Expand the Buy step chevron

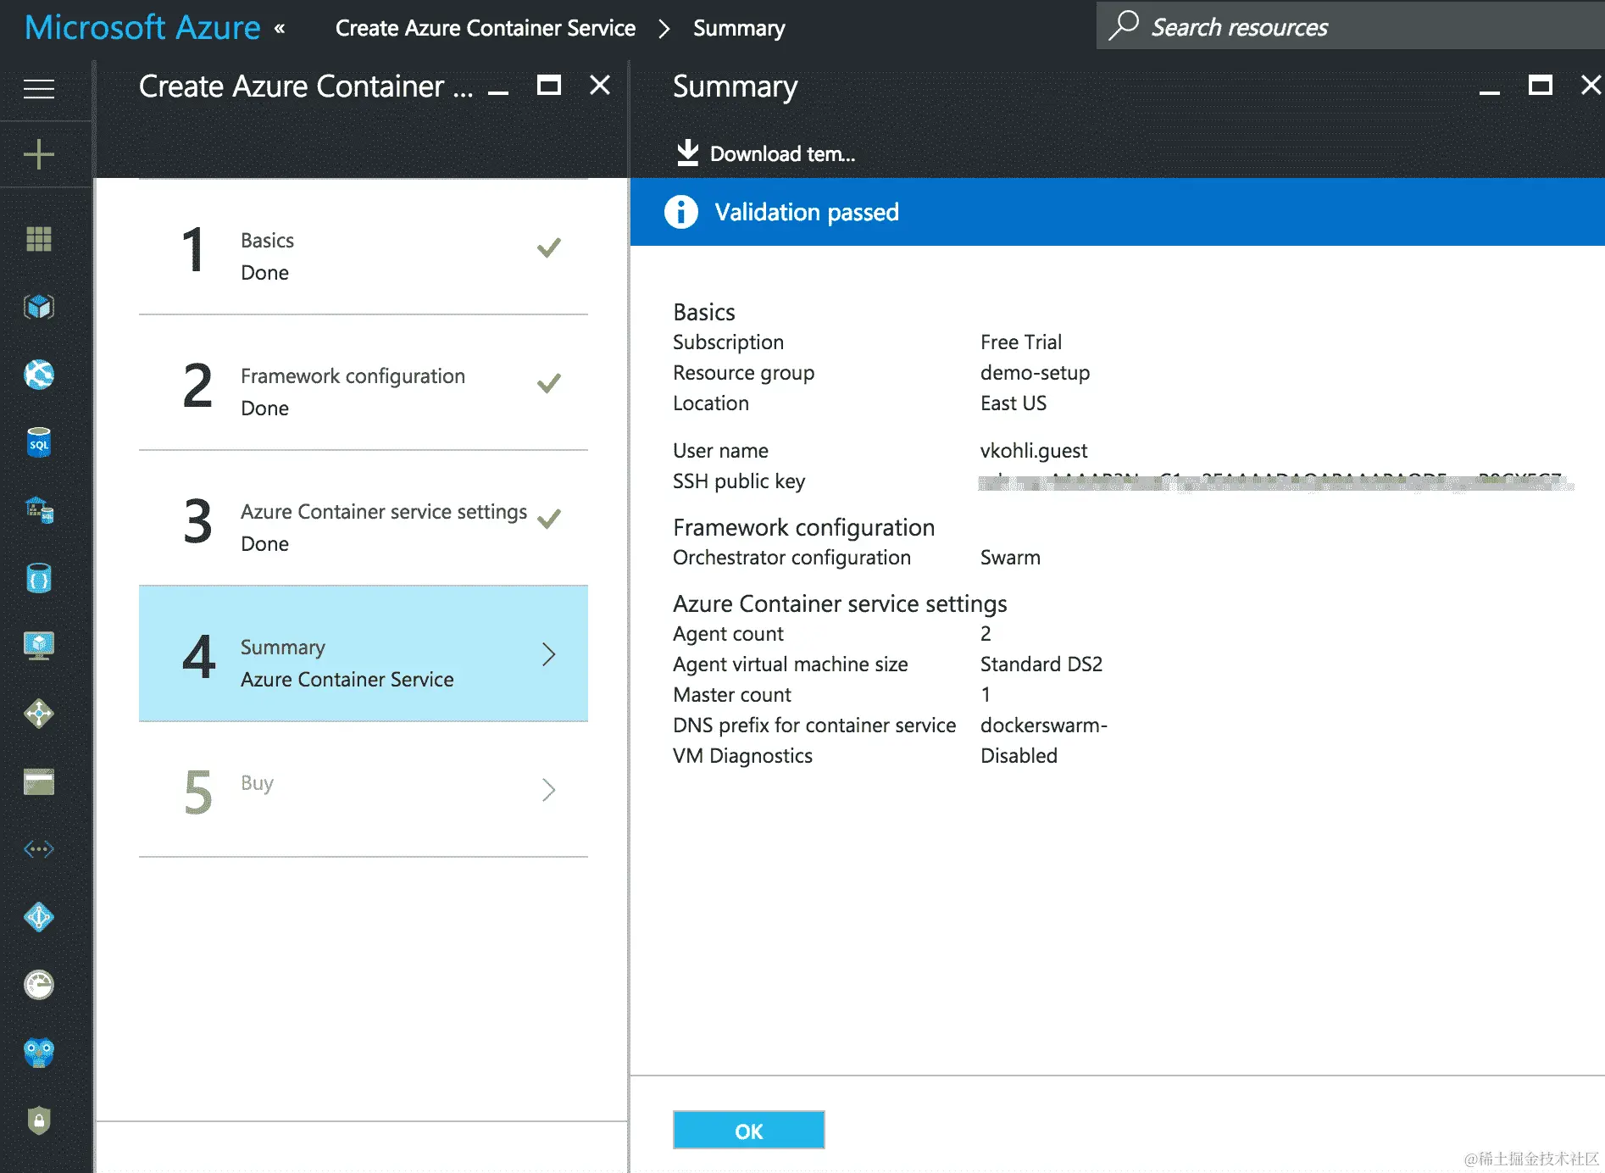[549, 790]
